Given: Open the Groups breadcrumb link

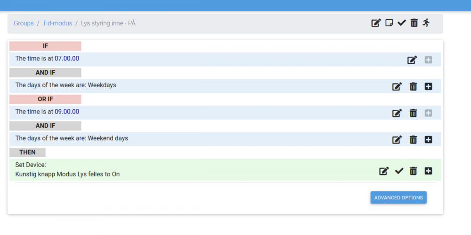Looking at the screenshot, I should click(x=24, y=23).
